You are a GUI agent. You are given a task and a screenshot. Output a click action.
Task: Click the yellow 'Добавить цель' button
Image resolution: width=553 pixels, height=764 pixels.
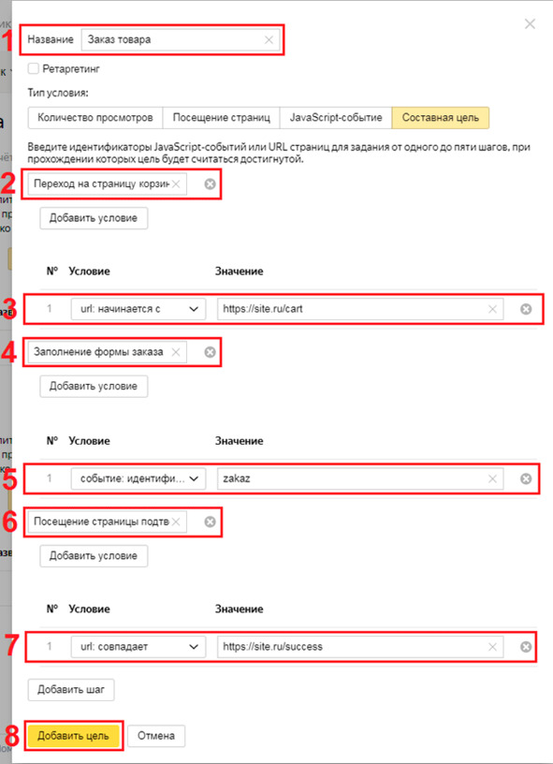point(73,736)
